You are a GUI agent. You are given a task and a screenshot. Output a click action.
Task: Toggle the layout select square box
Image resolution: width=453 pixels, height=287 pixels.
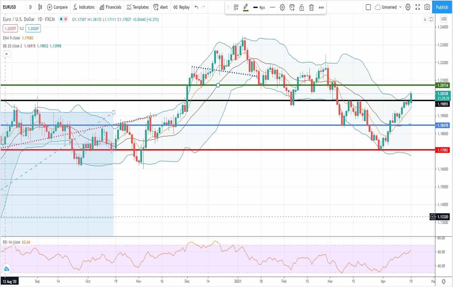point(368,7)
